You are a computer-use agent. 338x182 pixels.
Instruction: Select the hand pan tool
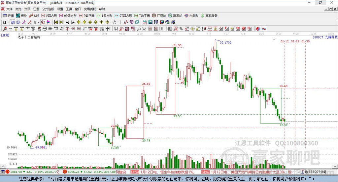click(115, 22)
